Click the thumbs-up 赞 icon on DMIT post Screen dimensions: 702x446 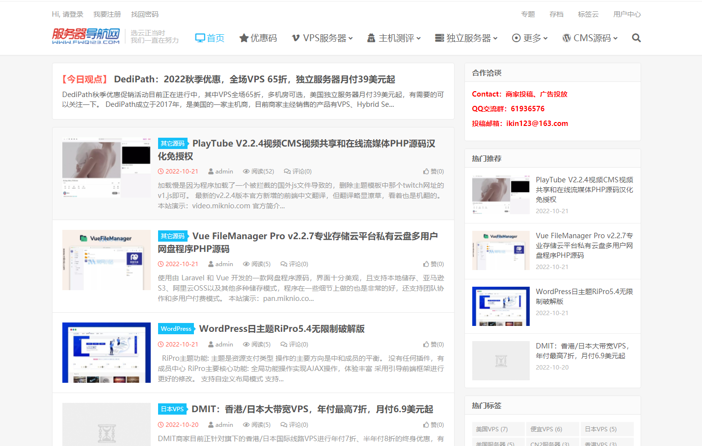[426, 425]
